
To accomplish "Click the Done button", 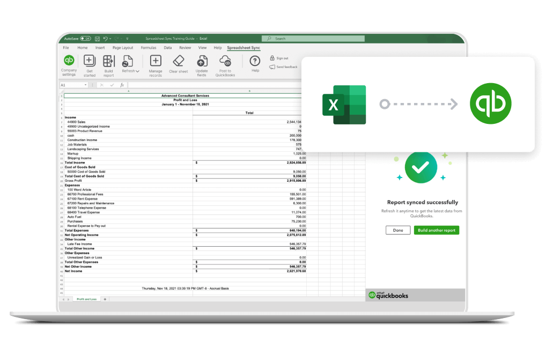I will point(398,231).
